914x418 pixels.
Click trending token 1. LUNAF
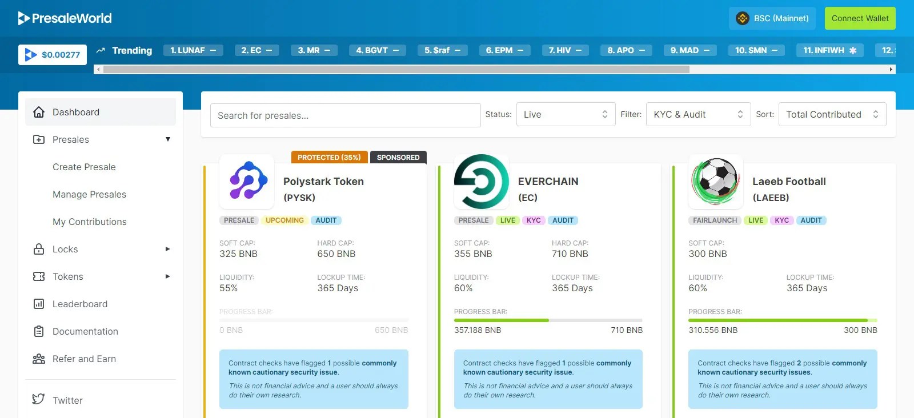tap(193, 50)
